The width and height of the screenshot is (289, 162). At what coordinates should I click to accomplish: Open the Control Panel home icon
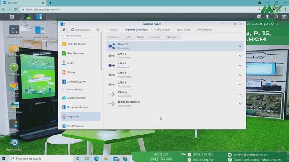(64, 30)
